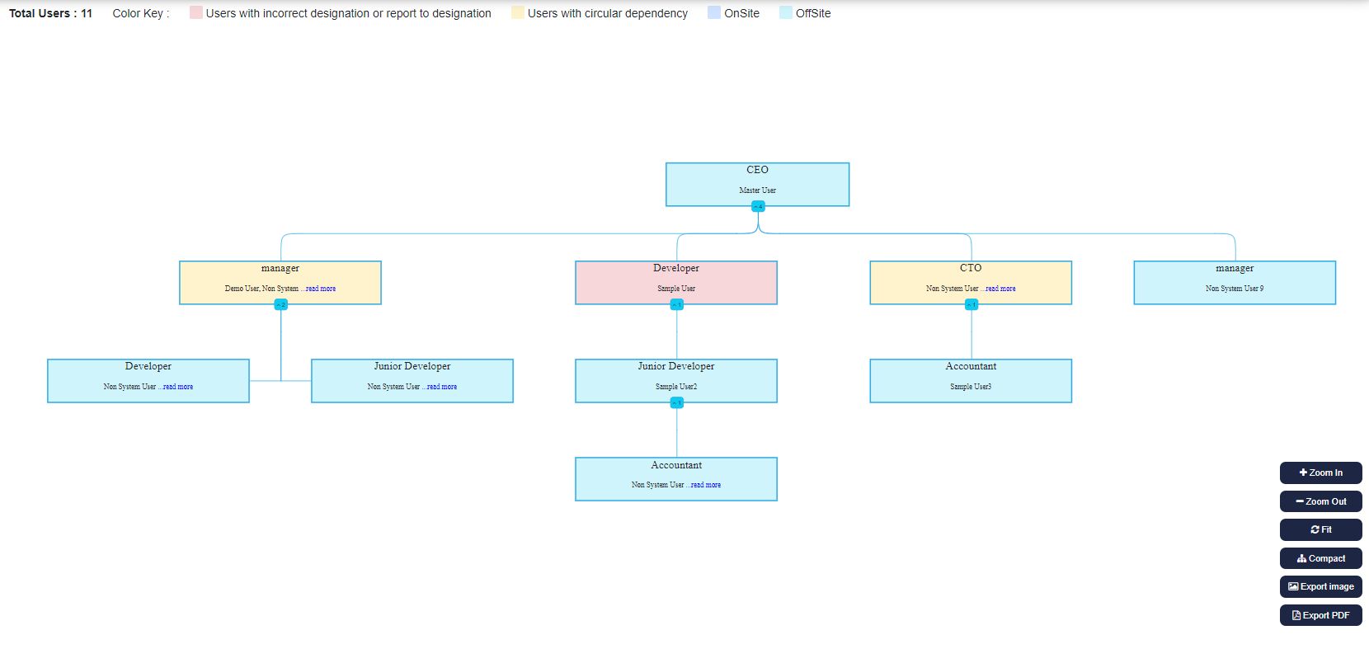The image size is (1369, 663).
Task: Collapse Junior Developer Sample User2 subtree
Action: [676, 402]
